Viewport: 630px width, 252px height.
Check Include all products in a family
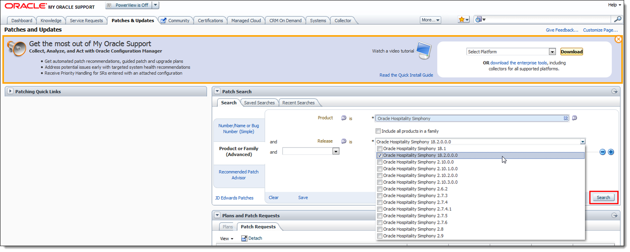tap(378, 131)
